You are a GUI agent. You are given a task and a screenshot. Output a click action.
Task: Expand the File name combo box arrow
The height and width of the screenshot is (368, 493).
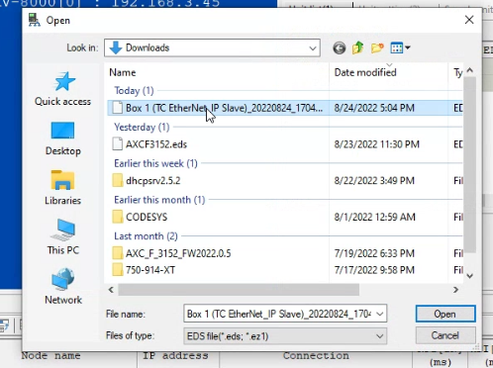tap(380, 314)
